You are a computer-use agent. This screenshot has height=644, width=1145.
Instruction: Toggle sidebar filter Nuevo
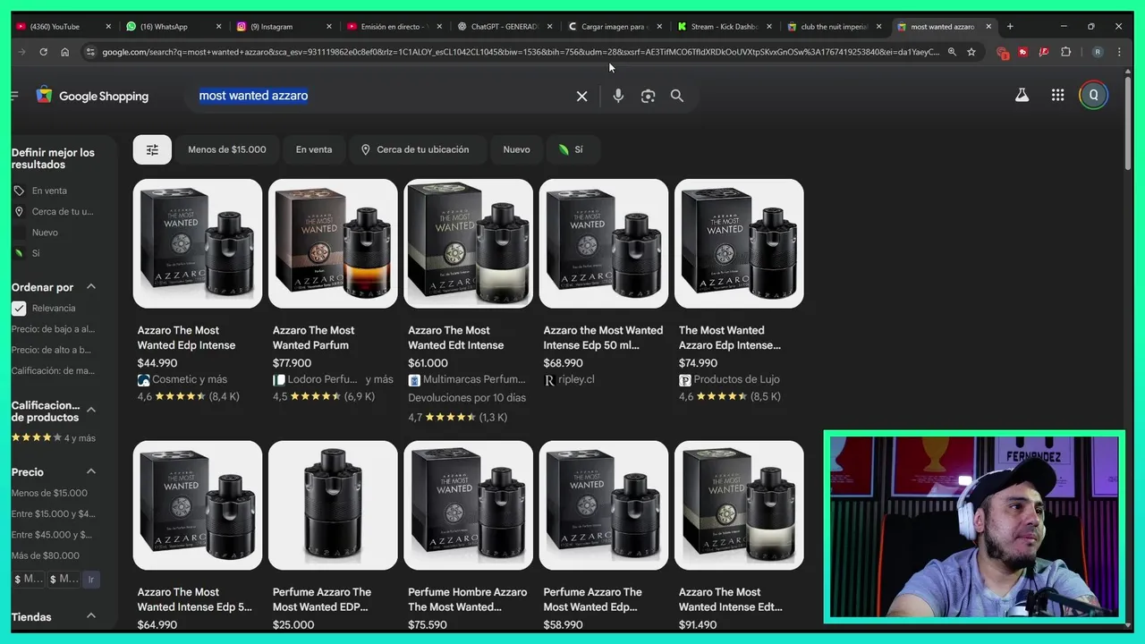click(45, 232)
